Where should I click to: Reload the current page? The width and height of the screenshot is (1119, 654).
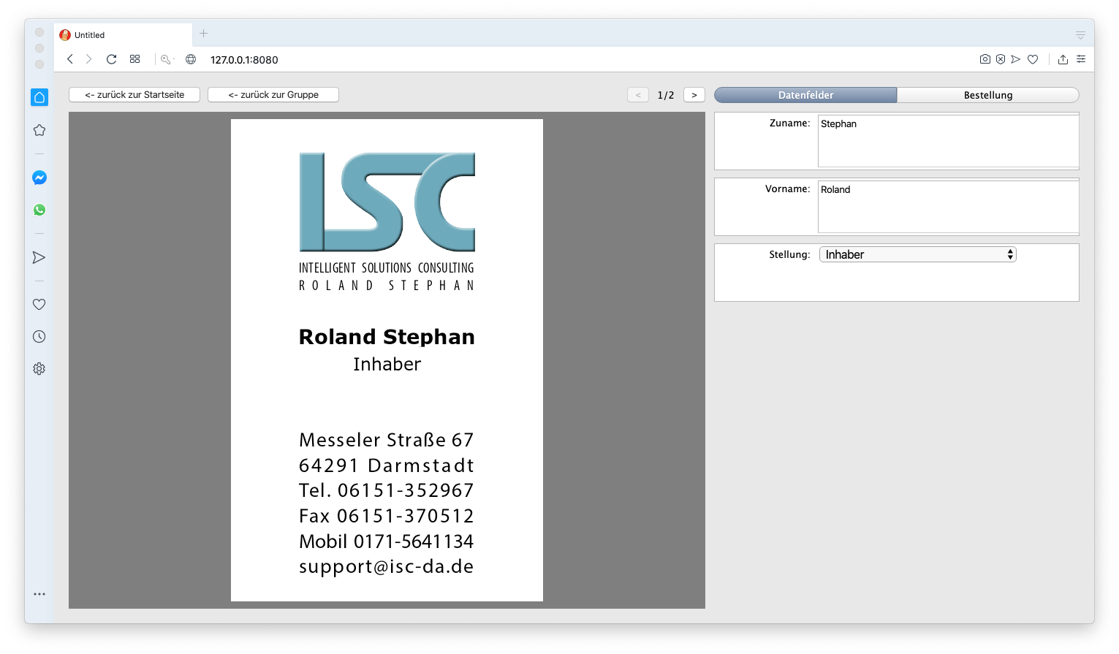click(111, 59)
